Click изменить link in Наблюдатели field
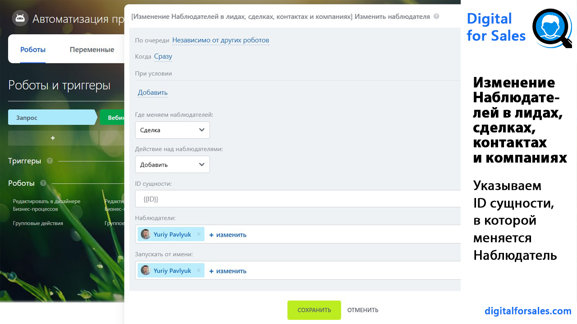This screenshot has height=324, width=577. click(228, 234)
